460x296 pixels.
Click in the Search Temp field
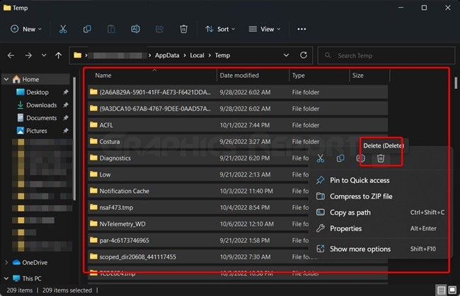(386, 55)
